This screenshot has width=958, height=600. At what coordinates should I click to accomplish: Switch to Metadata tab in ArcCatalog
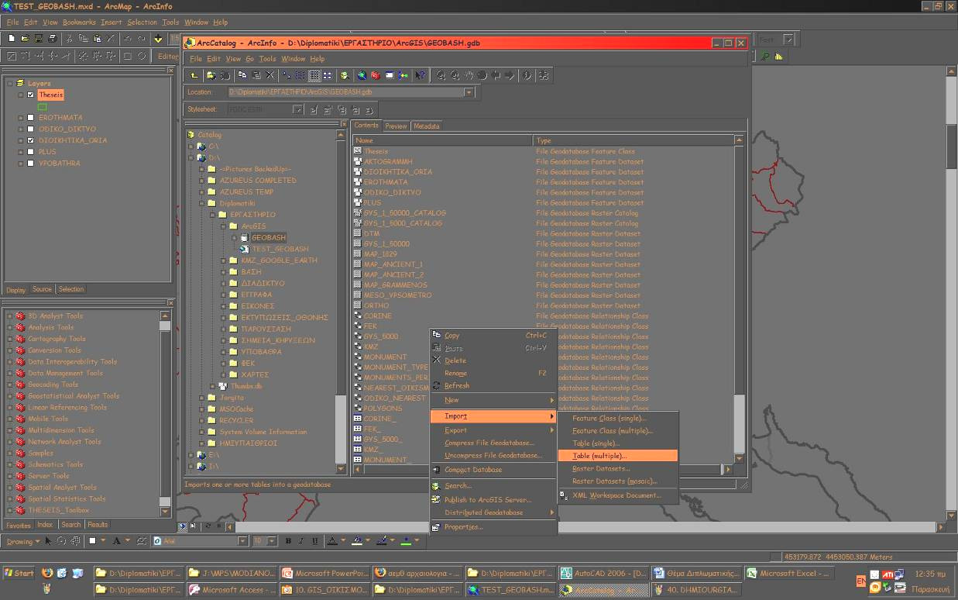click(426, 126)
